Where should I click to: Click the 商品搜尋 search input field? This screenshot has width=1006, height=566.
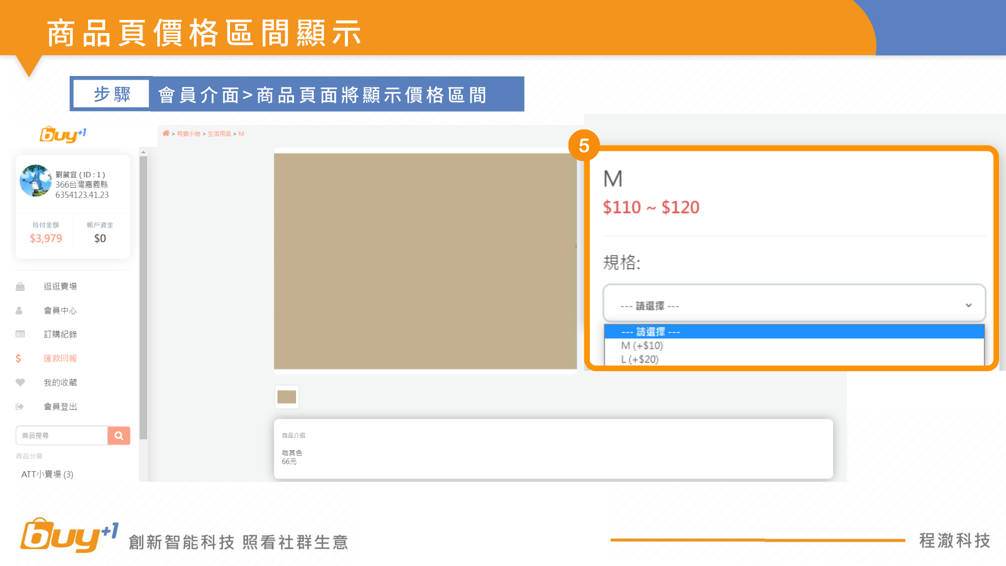pos(62,436)
